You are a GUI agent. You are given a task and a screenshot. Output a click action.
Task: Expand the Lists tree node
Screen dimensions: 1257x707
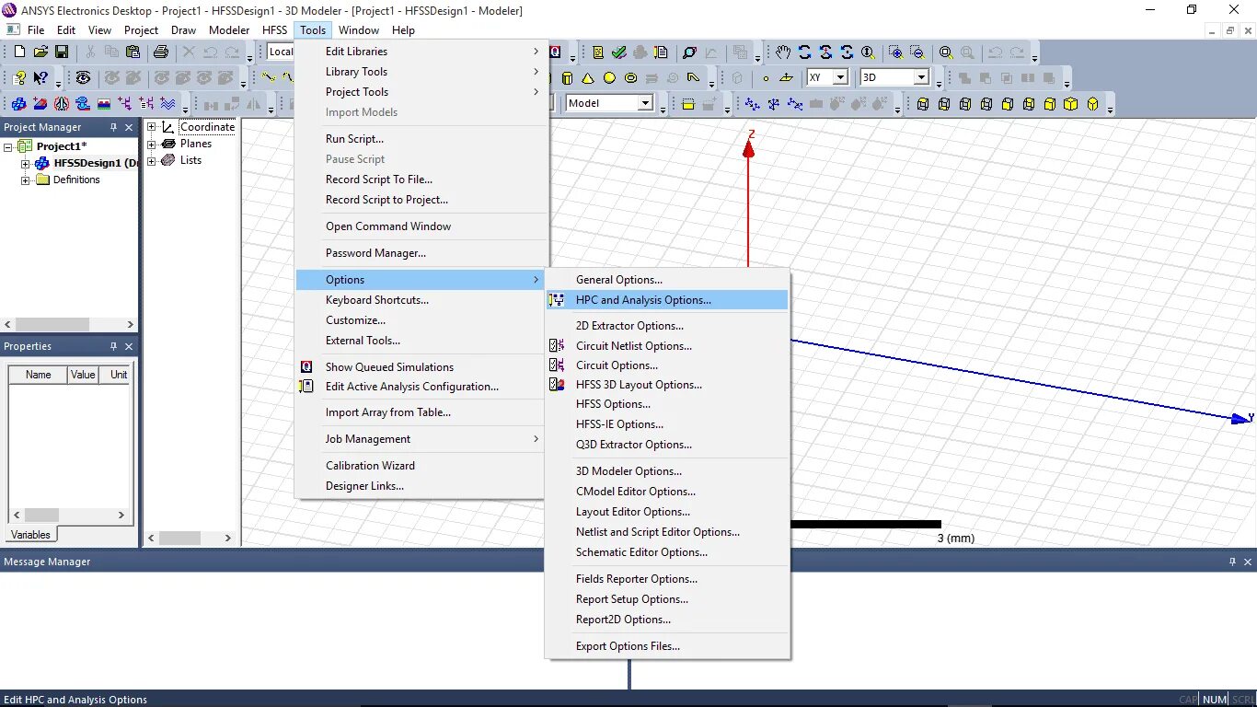click(152, 160)
